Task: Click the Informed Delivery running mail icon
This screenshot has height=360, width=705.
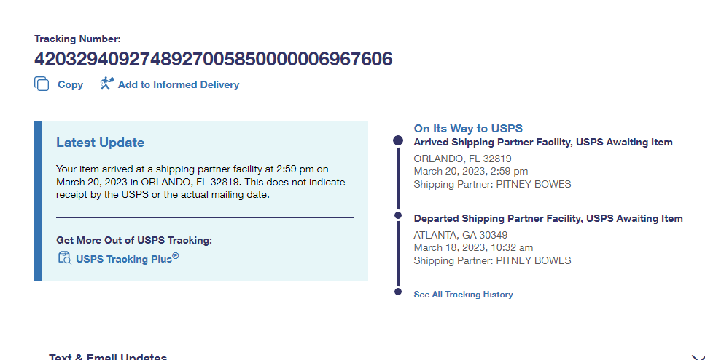Action: [107, 84]
